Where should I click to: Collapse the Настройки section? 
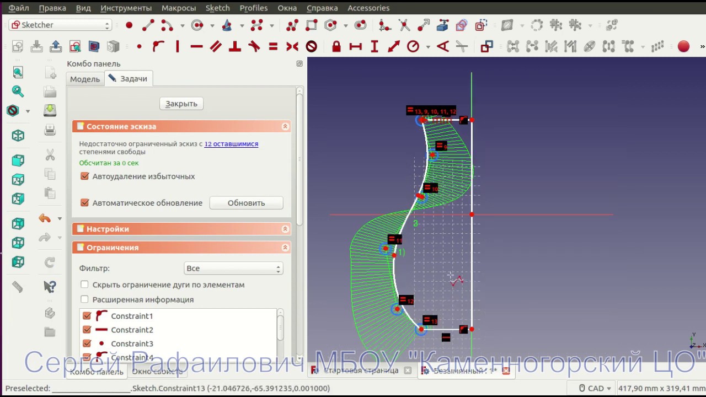pos(285,229)
